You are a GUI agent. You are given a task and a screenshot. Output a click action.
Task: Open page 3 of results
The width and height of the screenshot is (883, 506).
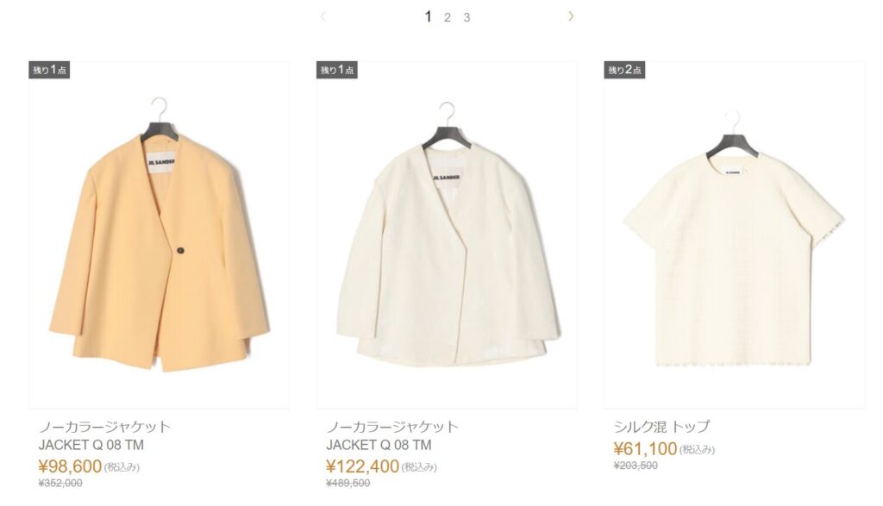467,17
